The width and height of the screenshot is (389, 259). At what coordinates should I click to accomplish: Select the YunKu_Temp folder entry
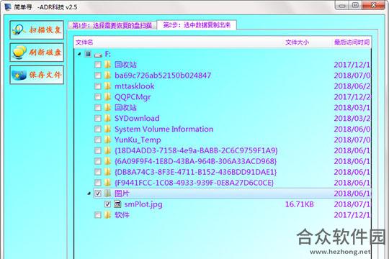pyautogui.click(x=138, y=140)
